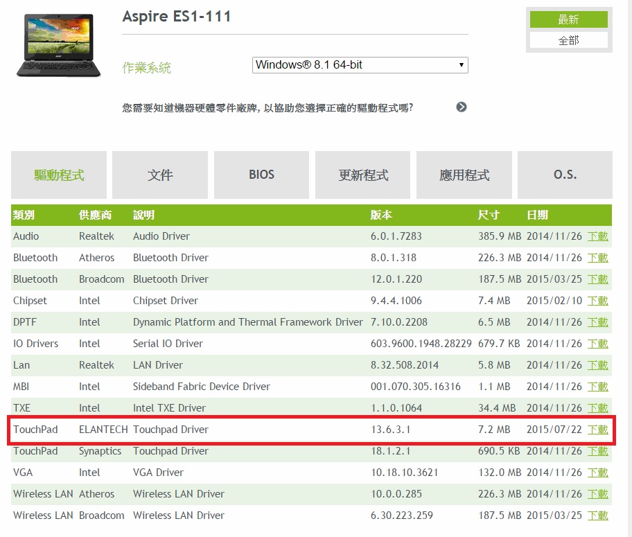The image size is (632, 537).
Task: Download the Atheros Bluetooth Driver
Action: pyautogui.click(x=597, y=258)
